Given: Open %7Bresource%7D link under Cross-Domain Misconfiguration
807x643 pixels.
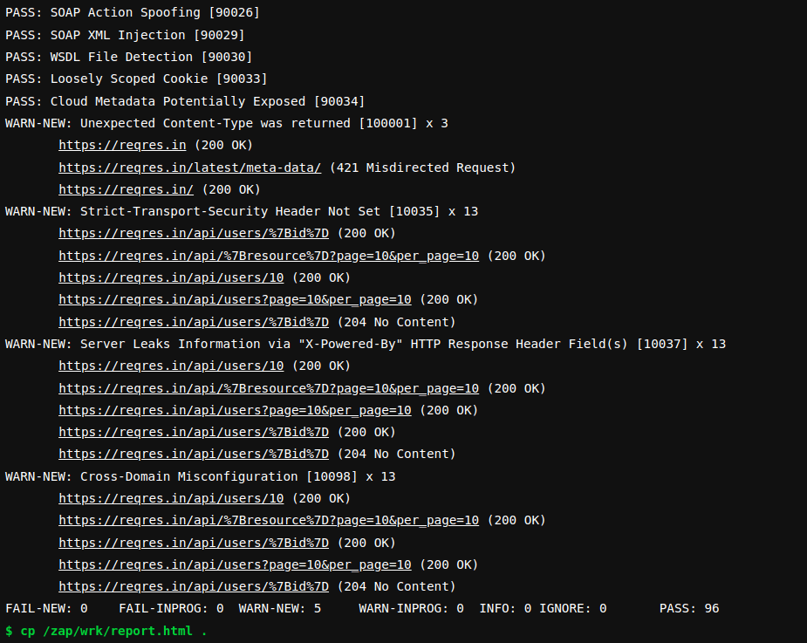Looking at the screenshot, I should tap(269, 520).
